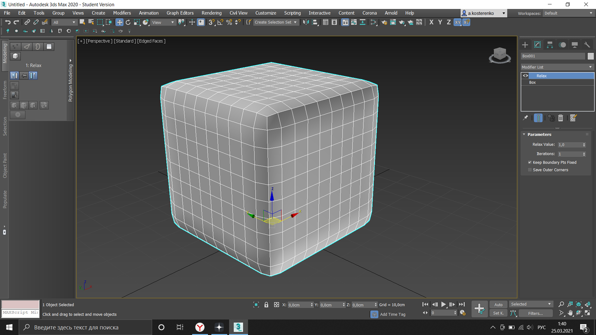
Task: Click the Iterations spinner arrows
Action: click(584, 154)
